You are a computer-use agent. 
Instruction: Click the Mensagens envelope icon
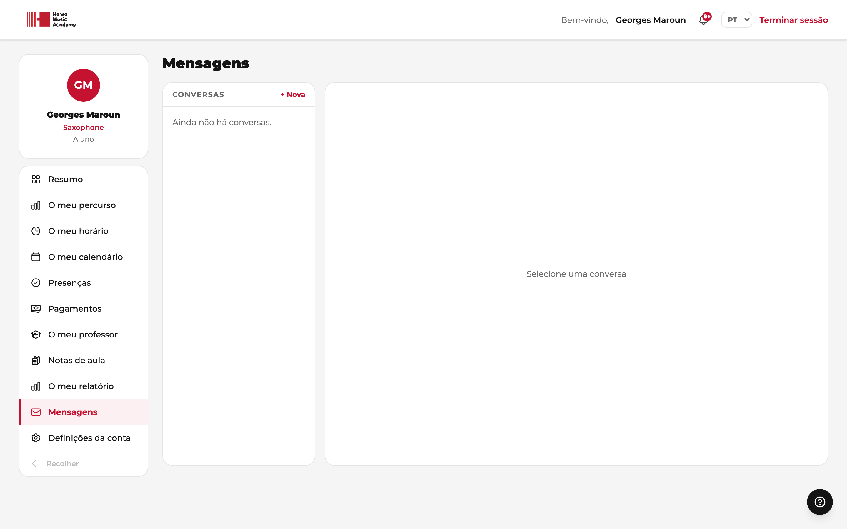point(36,412)
